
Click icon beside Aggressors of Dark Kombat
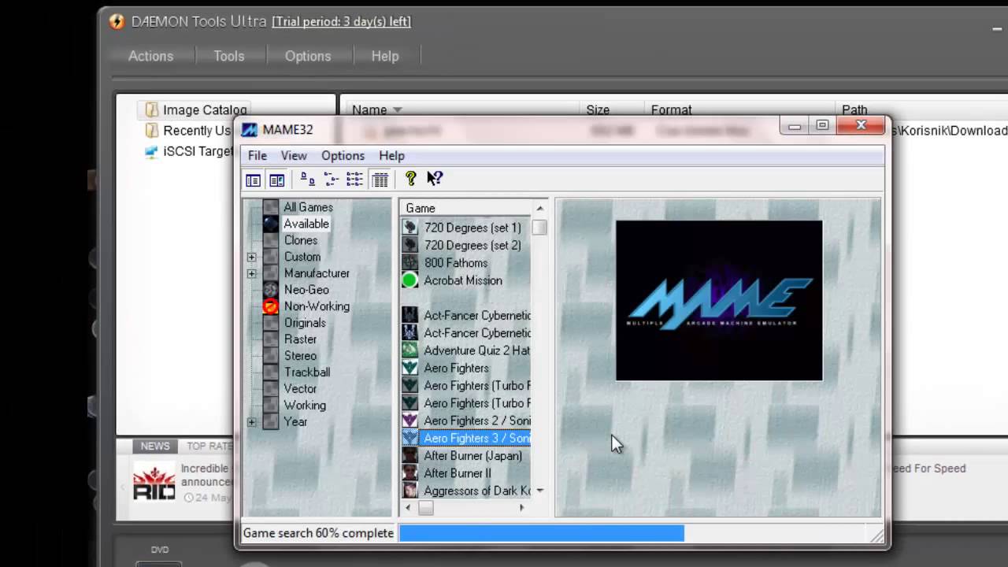409,491
